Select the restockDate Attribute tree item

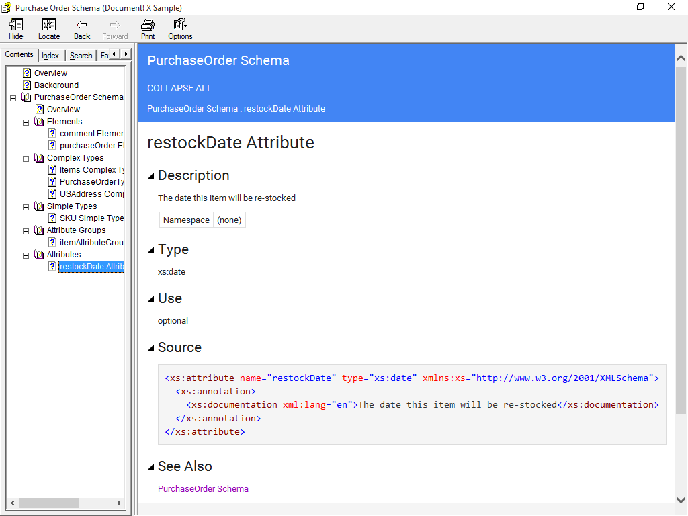[91, 266]
